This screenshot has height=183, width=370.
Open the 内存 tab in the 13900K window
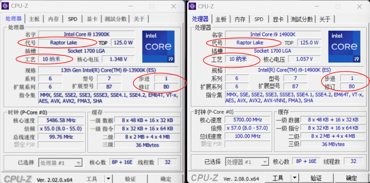click(54, 19)
